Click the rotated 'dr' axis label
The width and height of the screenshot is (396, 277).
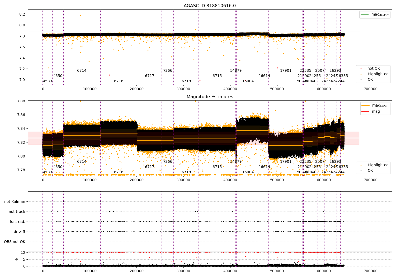[17, 259]
